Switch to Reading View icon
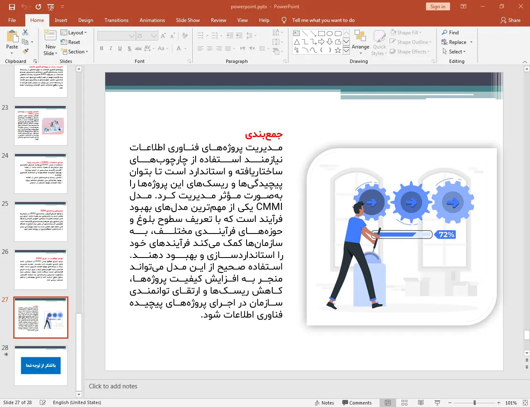This screenshot has width=530, height=407. point(421,402)
